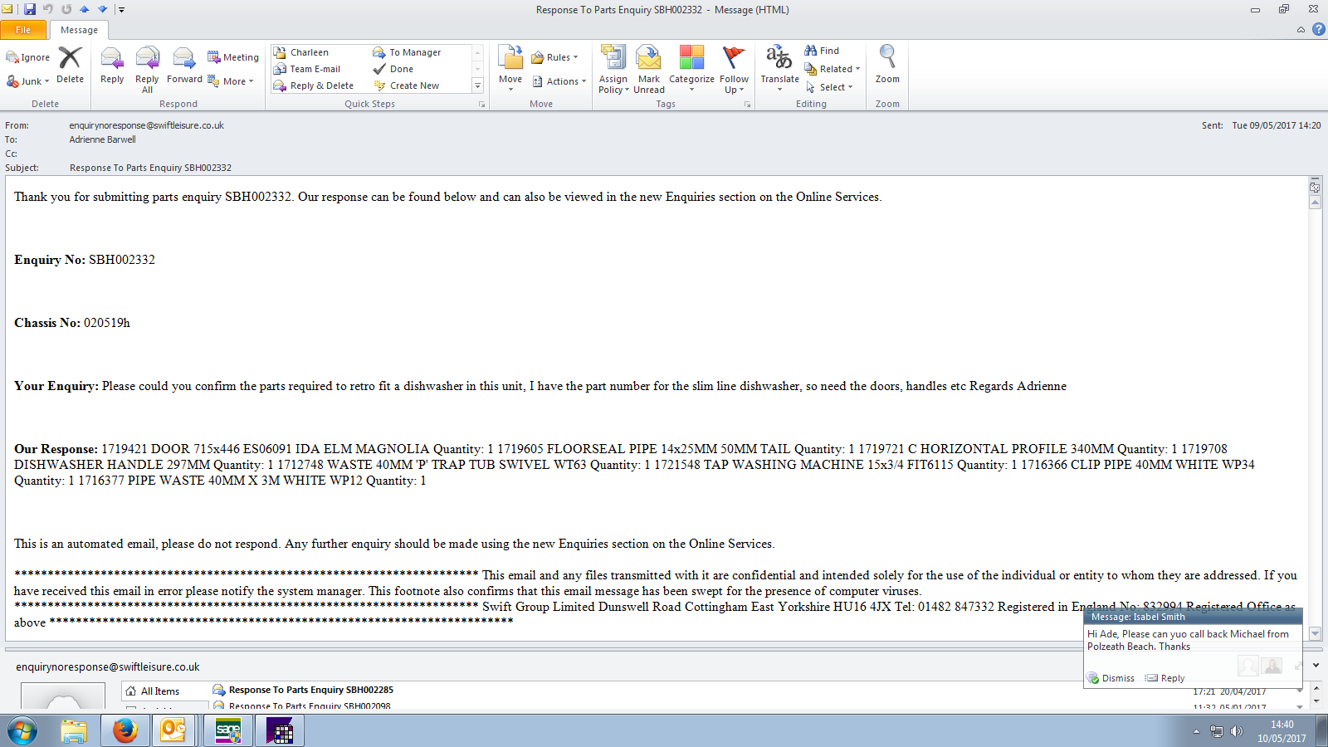Screen dimensions: 1328x747
Task: Open the Quick Steps dialog launcher
Action: 481,105
